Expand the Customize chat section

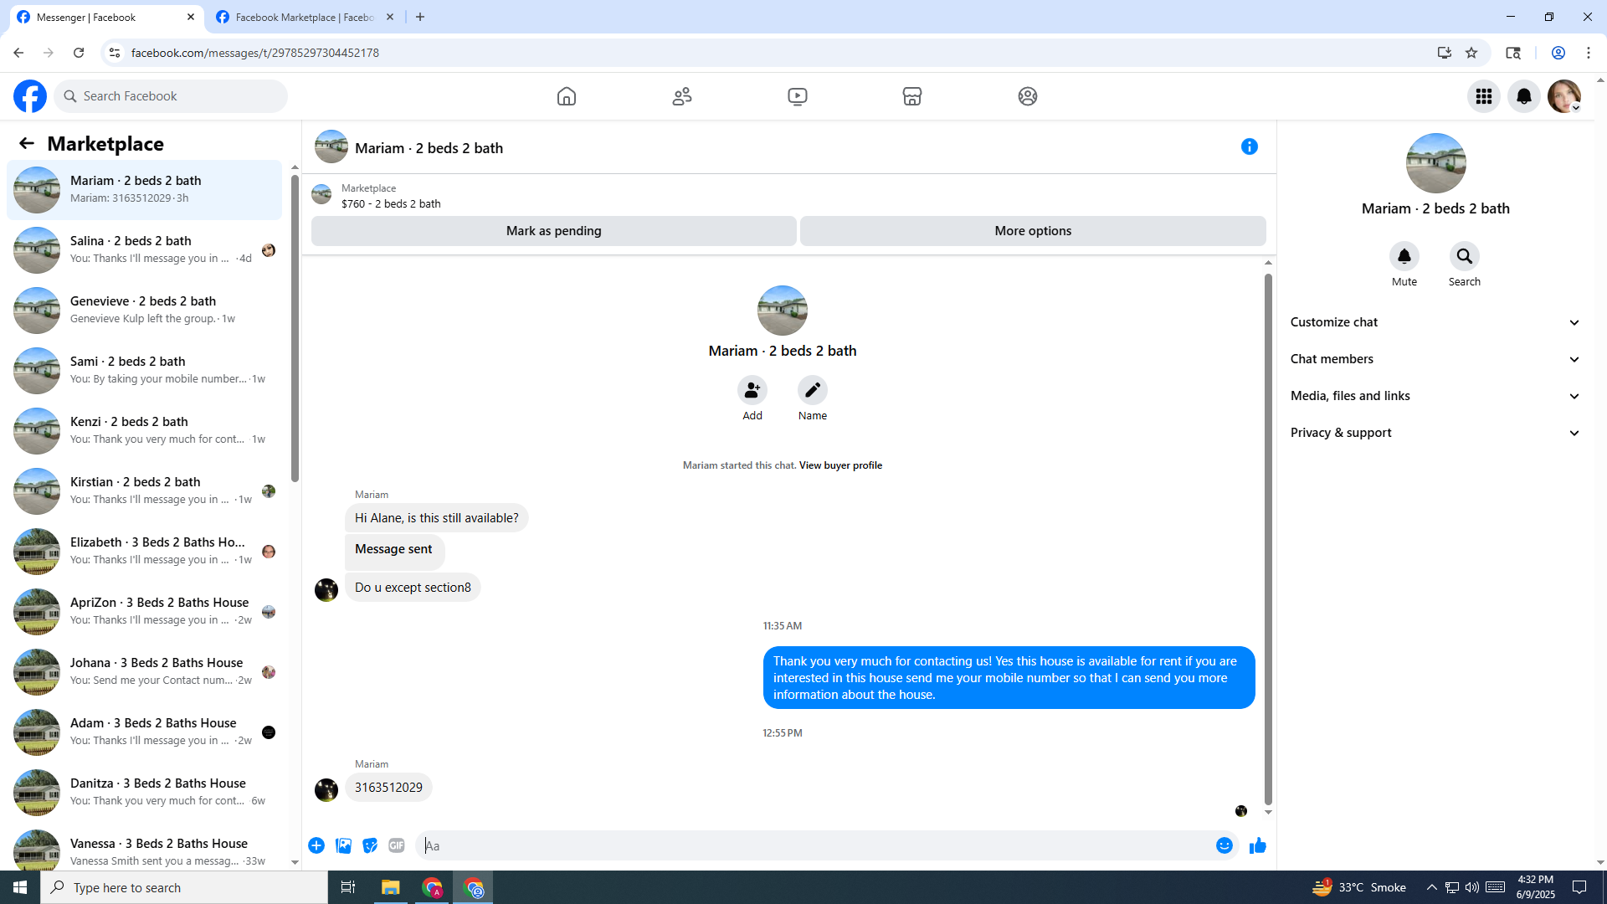coord(1435,322)
